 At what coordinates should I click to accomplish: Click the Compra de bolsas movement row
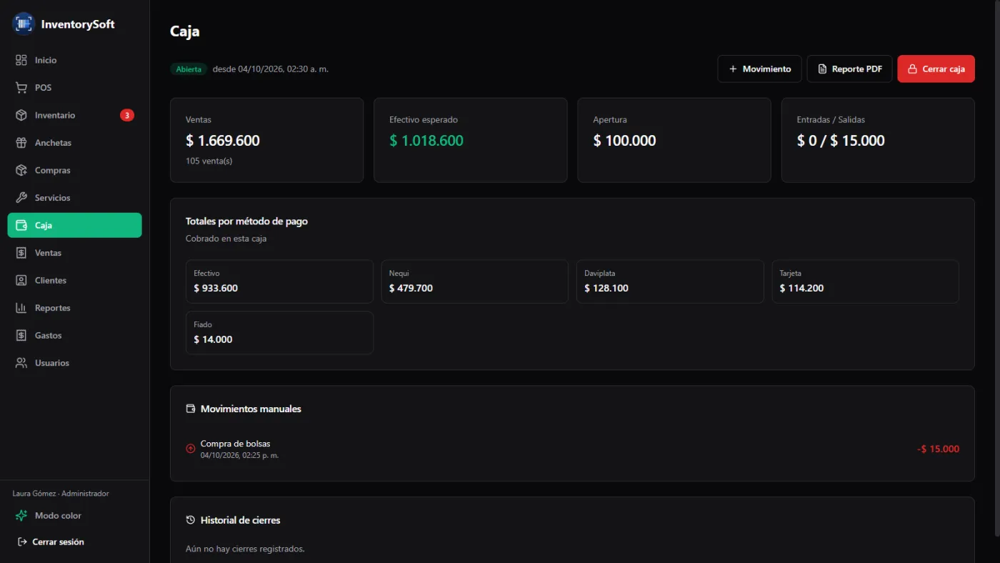[572, 449]
